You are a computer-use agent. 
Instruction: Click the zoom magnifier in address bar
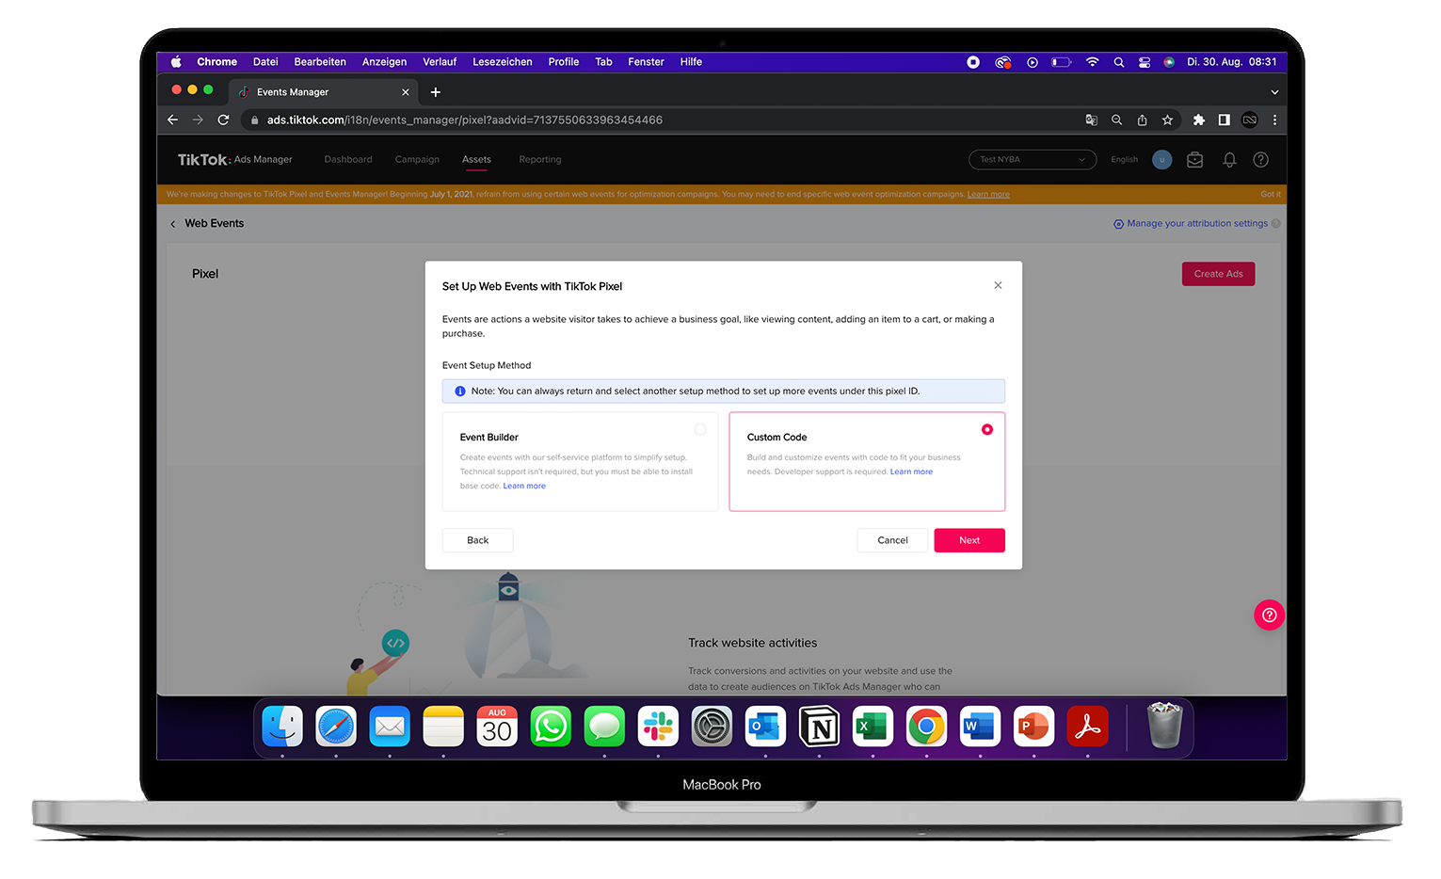1116,120
